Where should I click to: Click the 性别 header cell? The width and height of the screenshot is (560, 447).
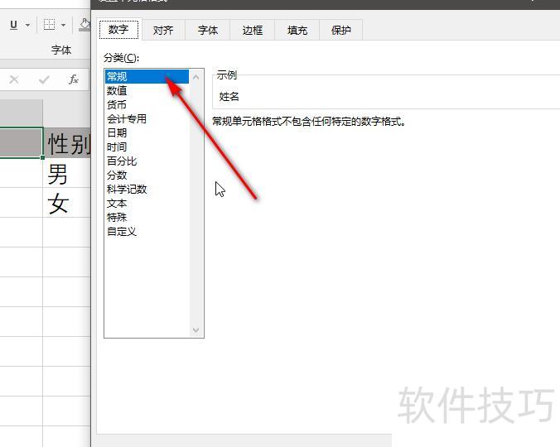(x=67, y=143)
